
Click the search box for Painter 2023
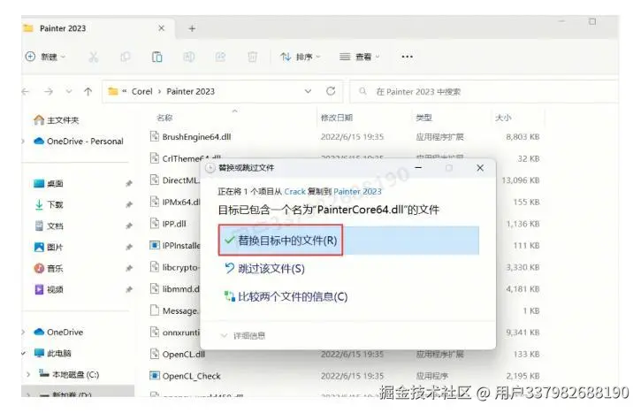click(485, 92)
